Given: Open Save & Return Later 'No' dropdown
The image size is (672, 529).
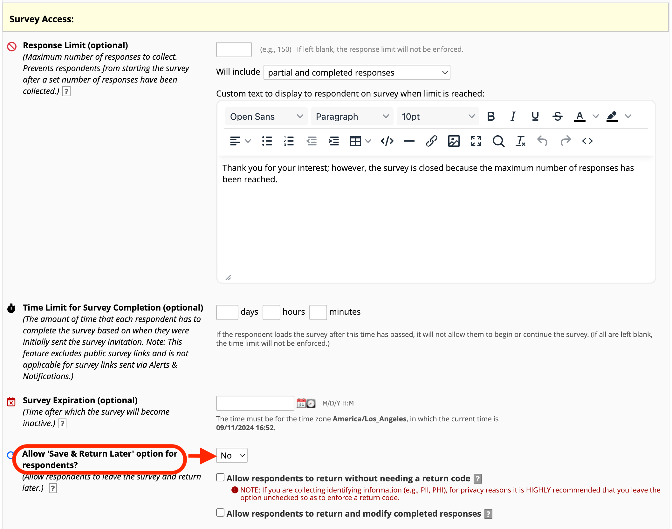Looking at the screenshot, I should (232, 455).
